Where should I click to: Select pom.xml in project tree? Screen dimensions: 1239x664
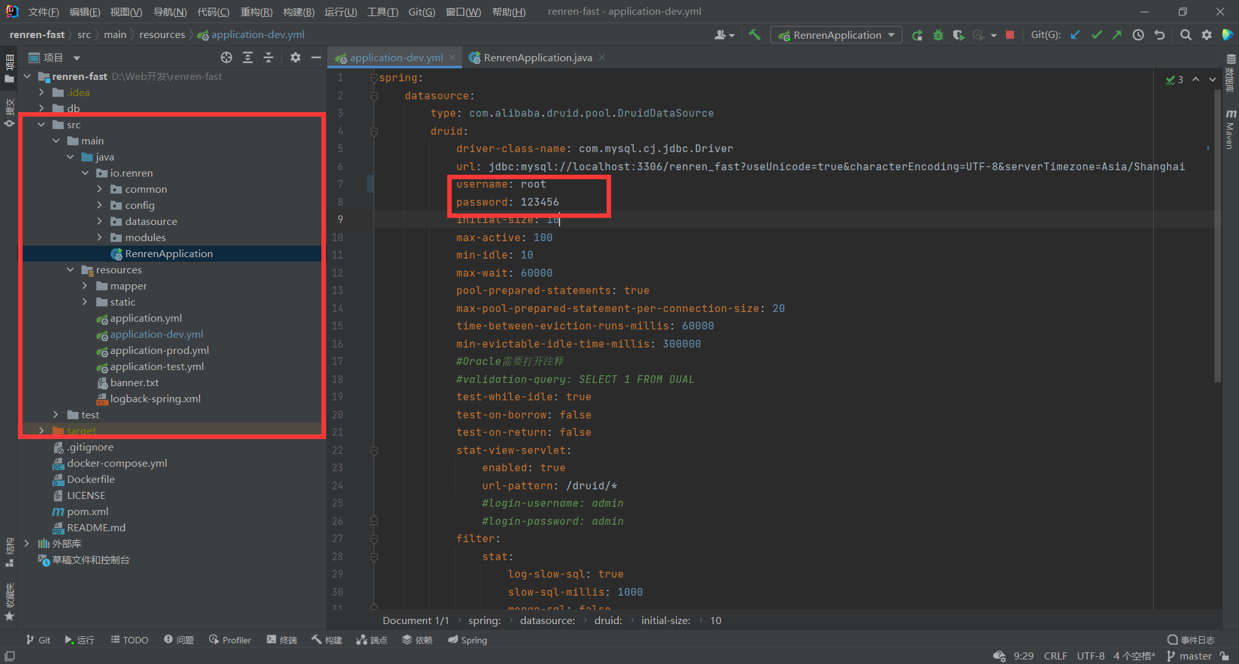[x=87, y=511]
